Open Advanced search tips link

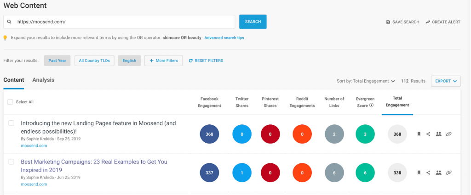(x=224, y=38)
